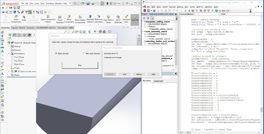Image resolution: width=264 pixels, height=134 pixels.
Task: Open the Debug menu in VBA editor
Action: 180,7
